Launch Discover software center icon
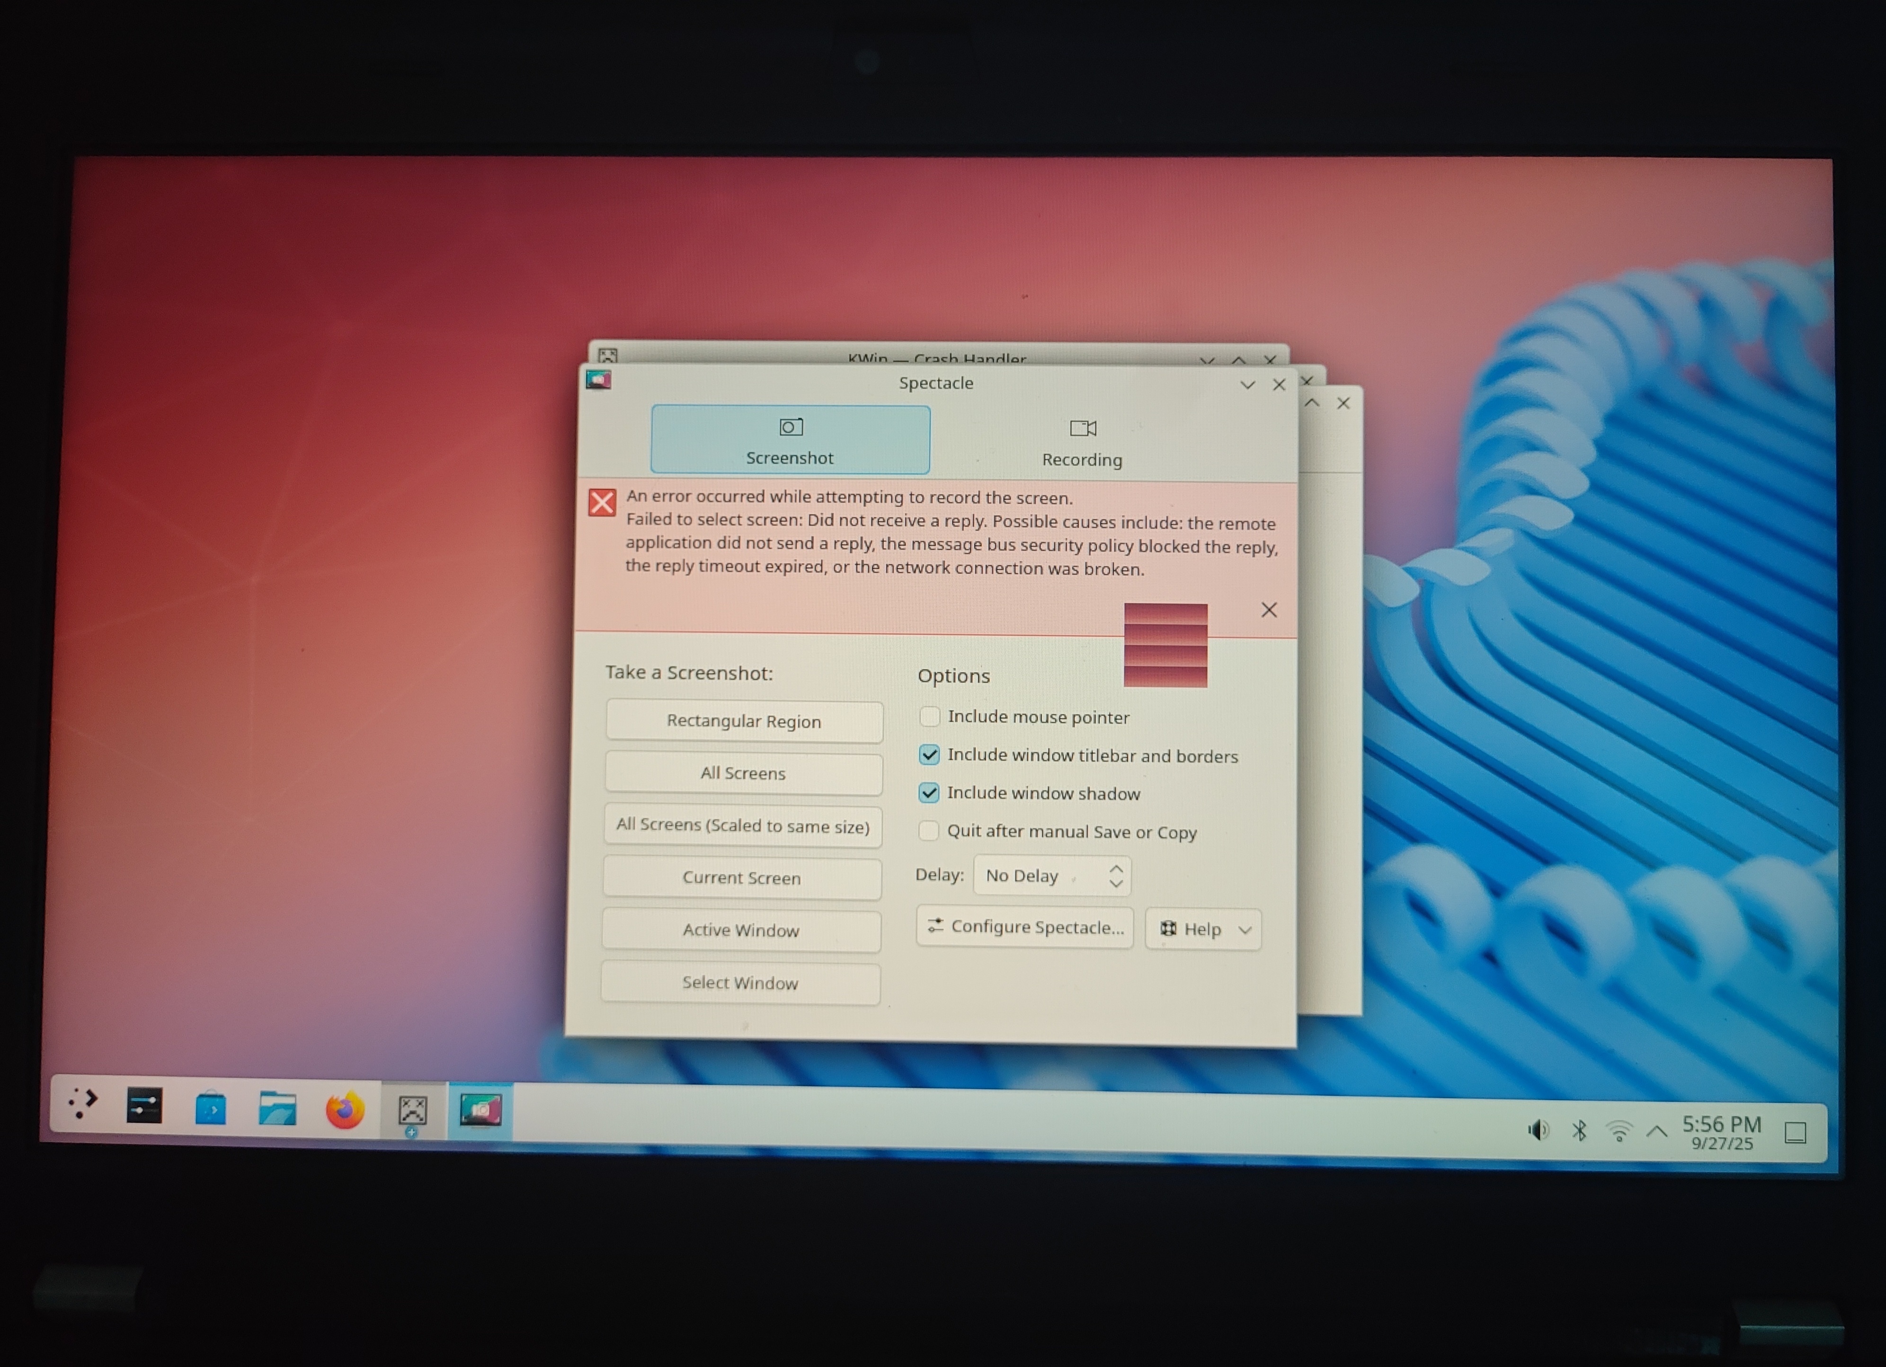The image size is (1886, 1367). coord(210,1109)
